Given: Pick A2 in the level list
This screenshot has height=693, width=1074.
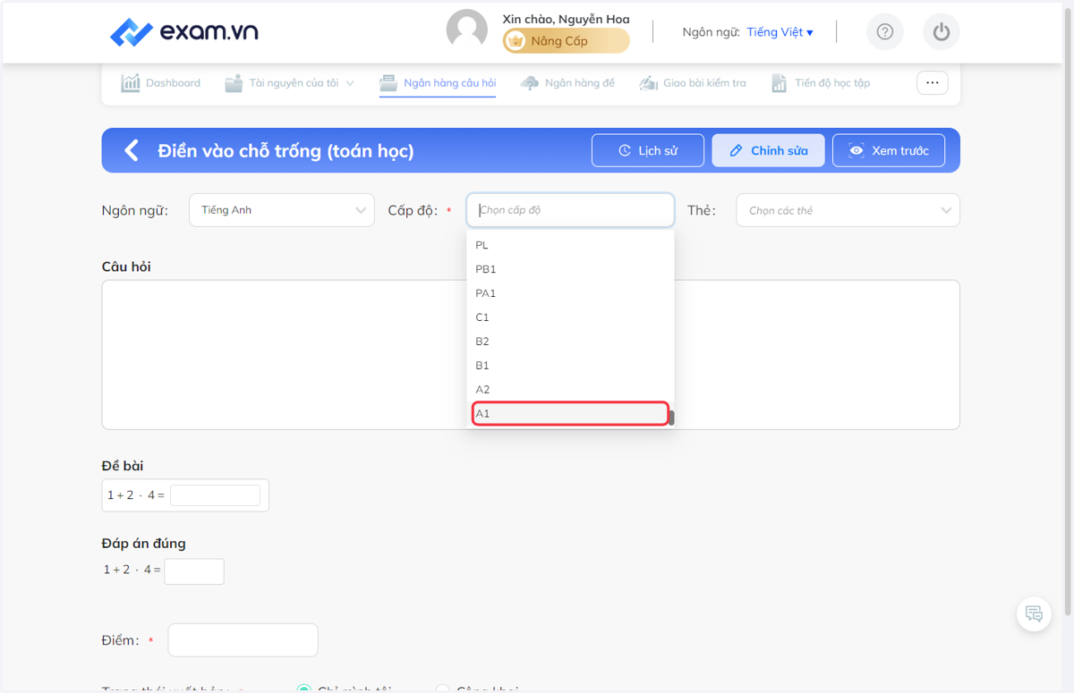Looking at the screenshot, I should coord(570,390).
